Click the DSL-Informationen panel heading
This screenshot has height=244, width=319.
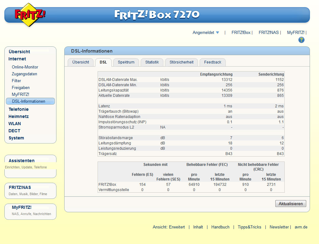(92, 51)
